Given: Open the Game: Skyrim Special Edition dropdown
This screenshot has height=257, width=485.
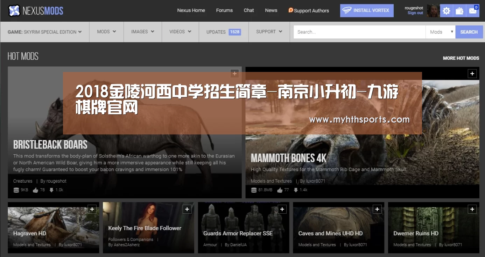Looking at the screenshot, I should point(45,32).
